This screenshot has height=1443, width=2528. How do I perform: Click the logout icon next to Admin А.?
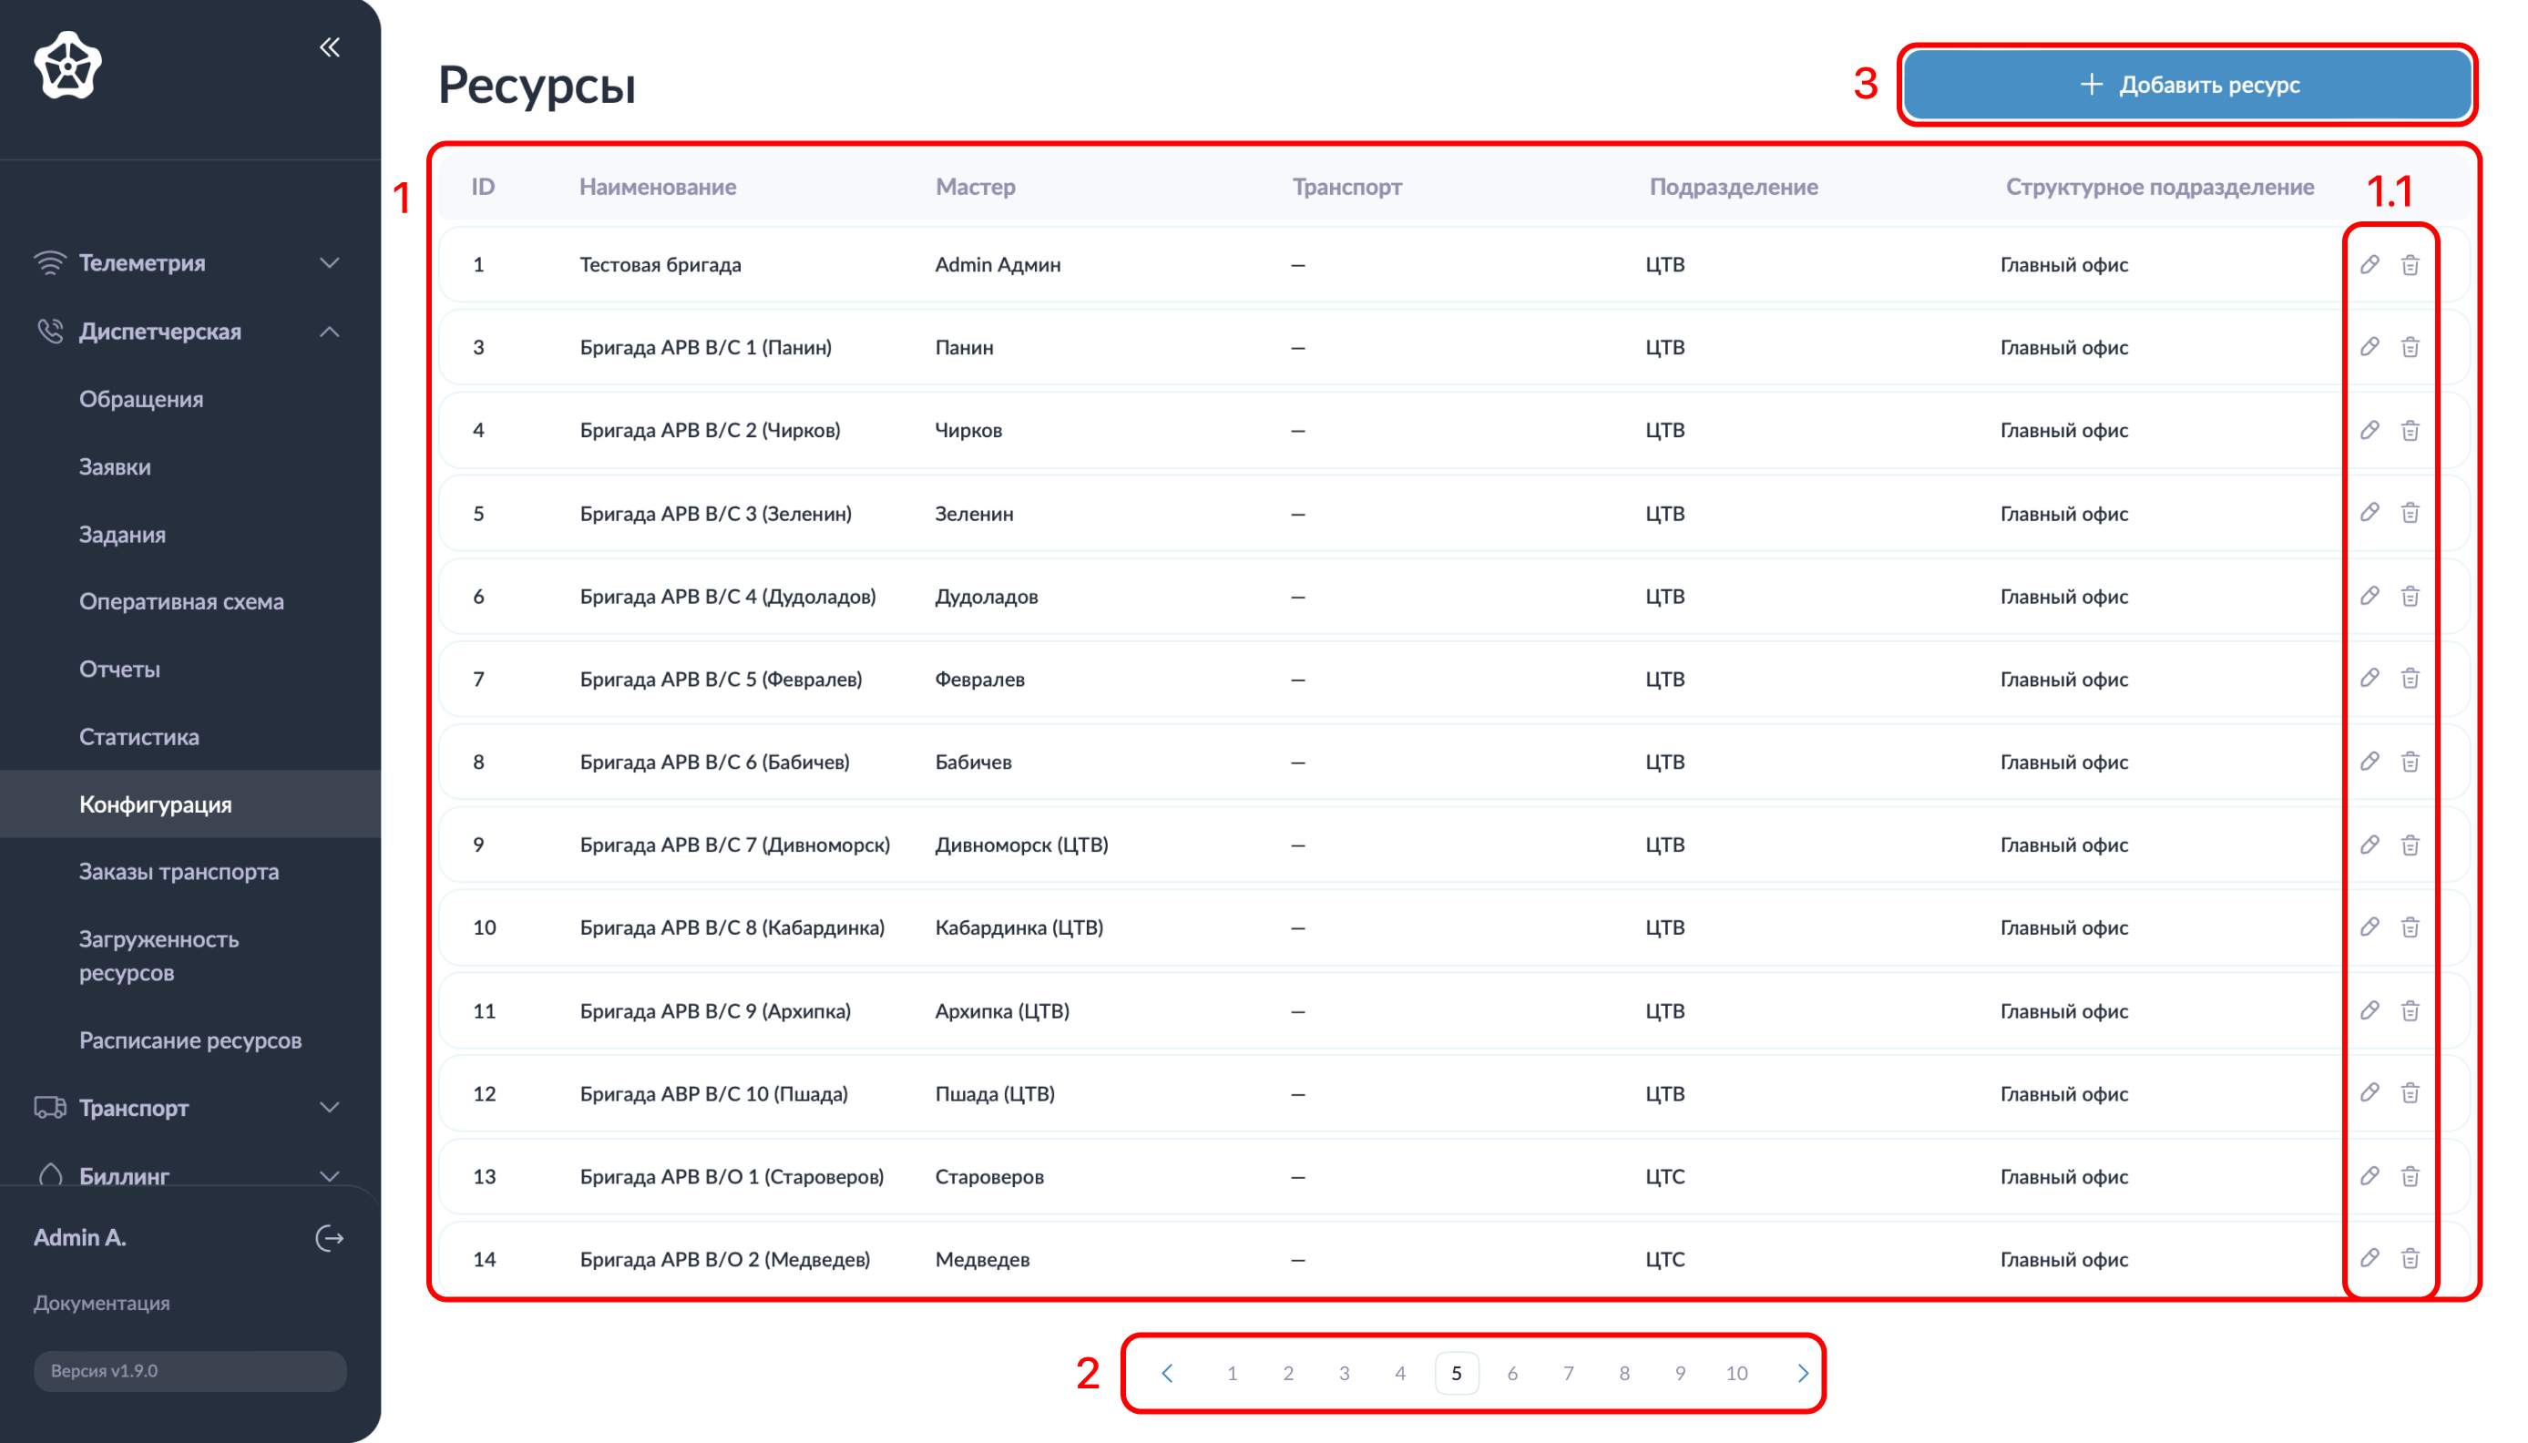[x=329, y=1238]
